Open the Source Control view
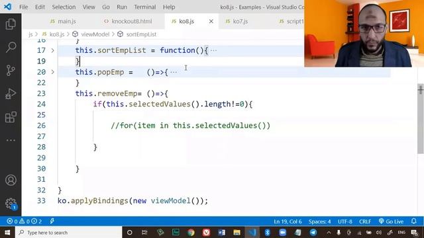 coord(11,71)
